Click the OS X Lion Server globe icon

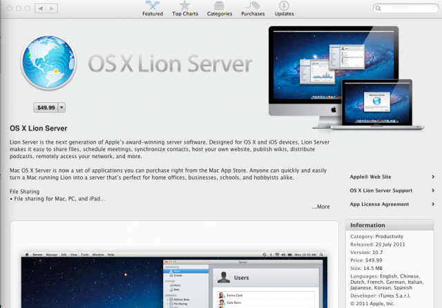click(48, 62)
